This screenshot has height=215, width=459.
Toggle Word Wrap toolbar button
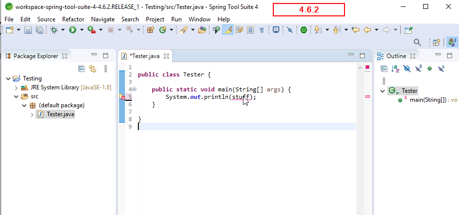[239, 30]
